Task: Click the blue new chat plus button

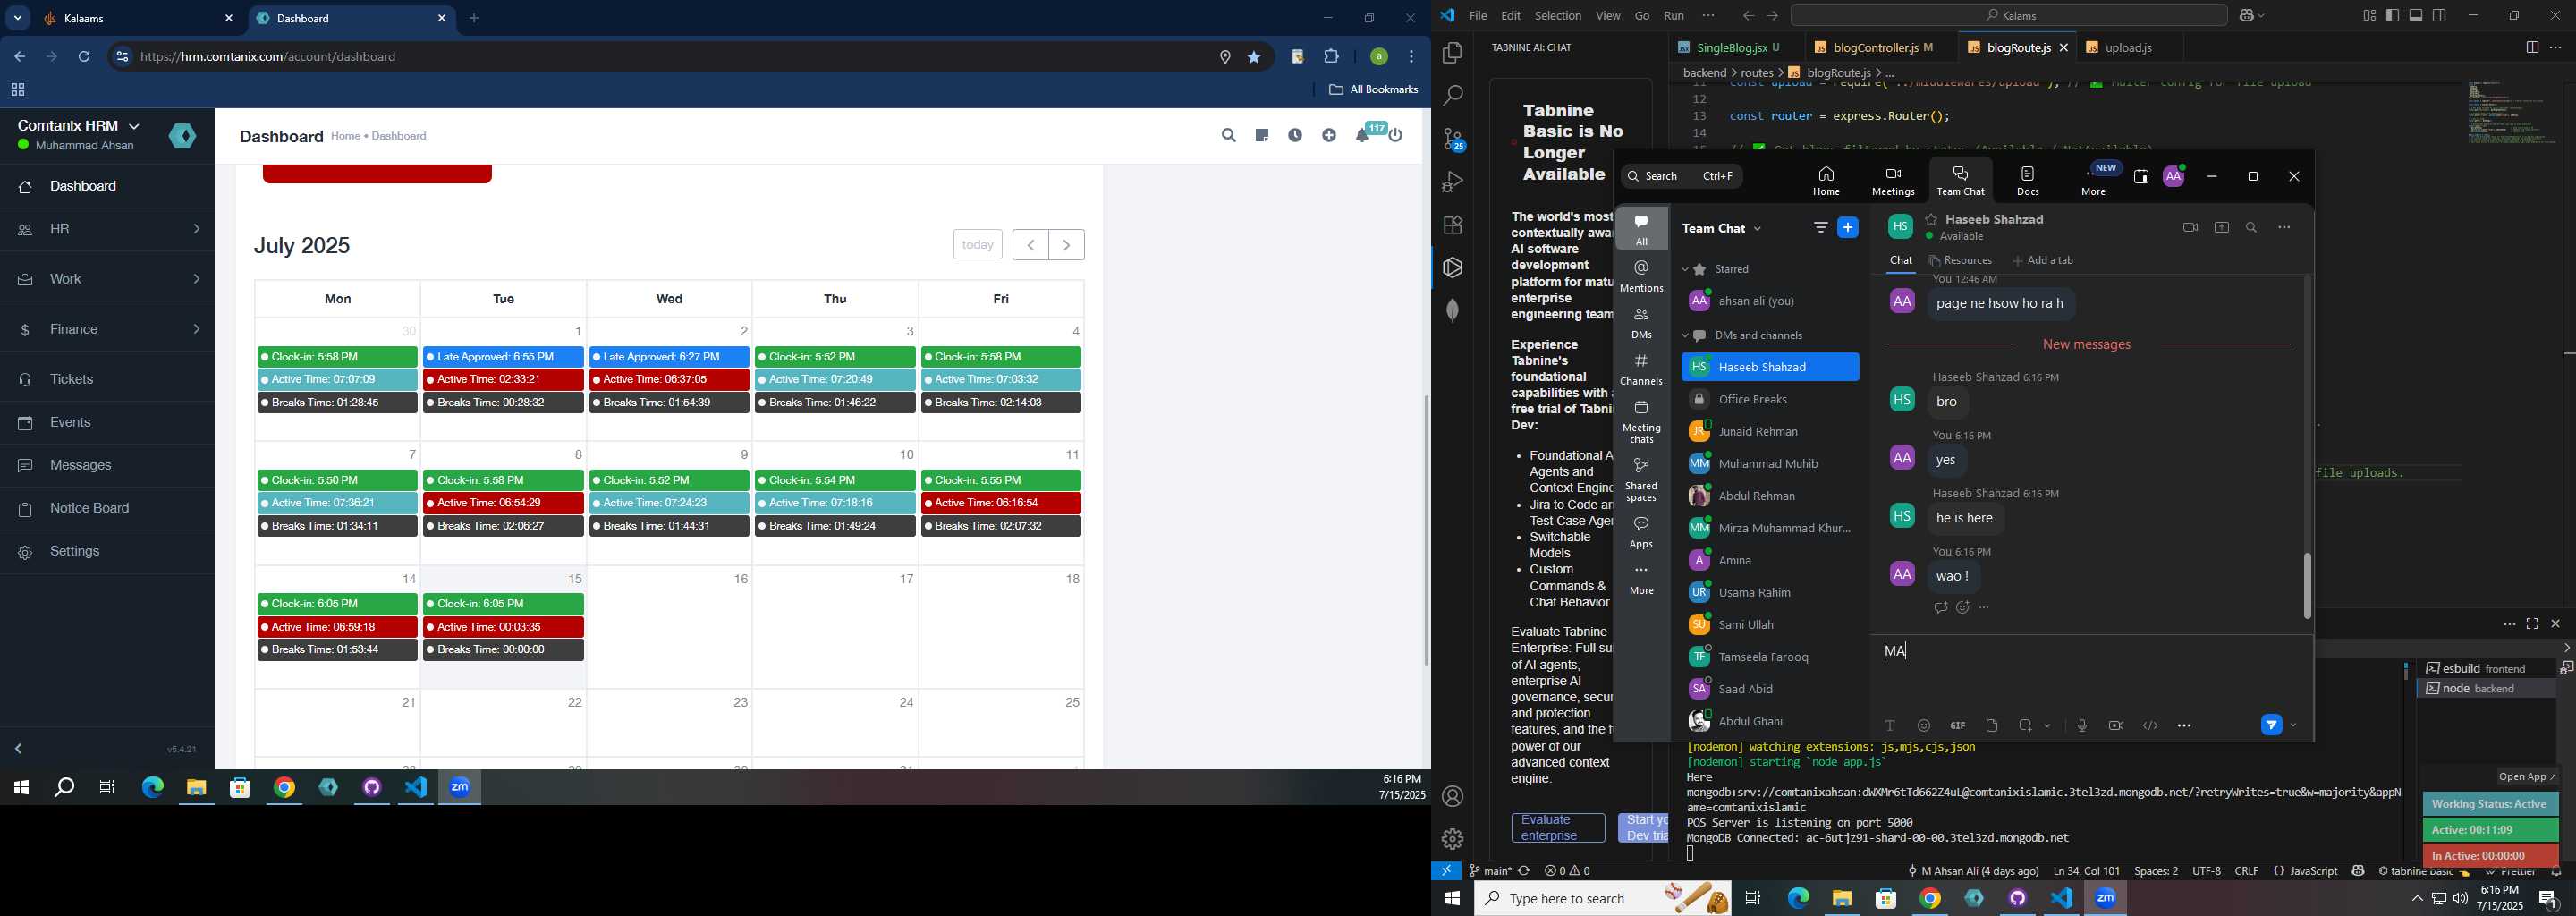Action: pyautogui.click(x=1848, y=228)
